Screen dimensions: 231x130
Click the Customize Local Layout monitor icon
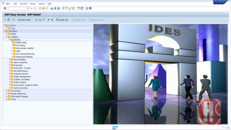[90, 8]
